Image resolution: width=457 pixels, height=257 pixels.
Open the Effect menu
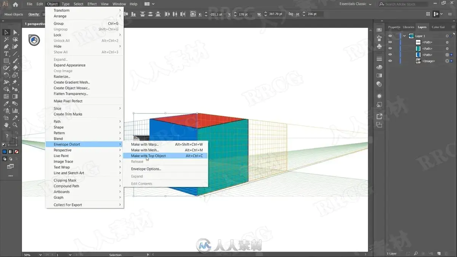(92, 4)
